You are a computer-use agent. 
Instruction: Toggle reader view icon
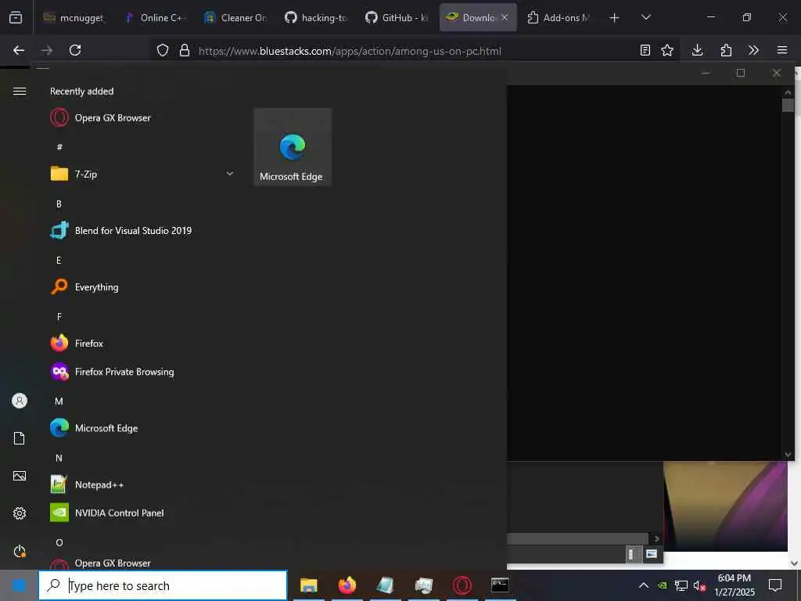coord(645,50)
